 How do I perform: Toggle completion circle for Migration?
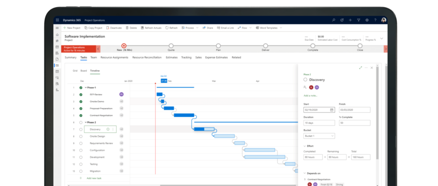[81, 171]
